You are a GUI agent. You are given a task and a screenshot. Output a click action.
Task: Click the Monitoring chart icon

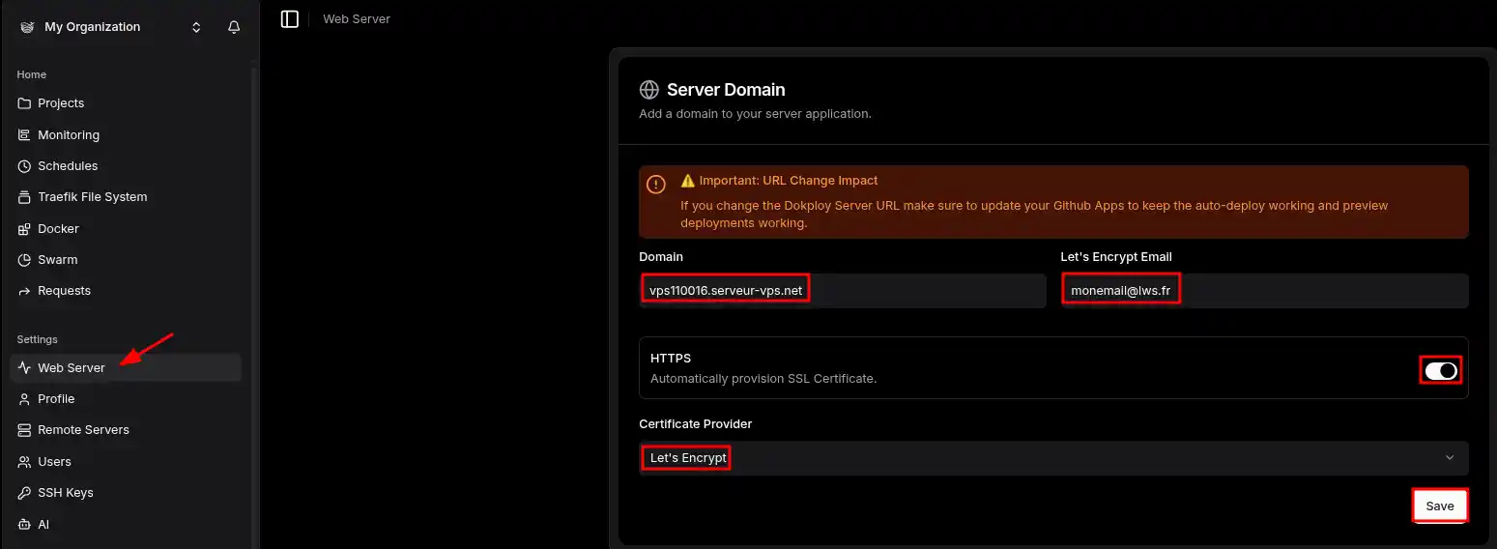(x=25, y=135)
